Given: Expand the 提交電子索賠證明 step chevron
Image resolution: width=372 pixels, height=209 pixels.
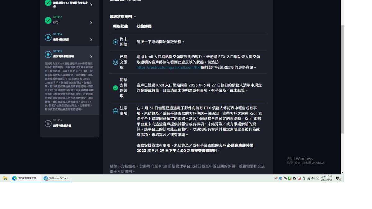Looking at the screenshot, I should point(91,57).
